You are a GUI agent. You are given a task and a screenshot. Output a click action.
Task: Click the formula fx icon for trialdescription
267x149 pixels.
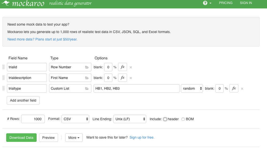122,78
